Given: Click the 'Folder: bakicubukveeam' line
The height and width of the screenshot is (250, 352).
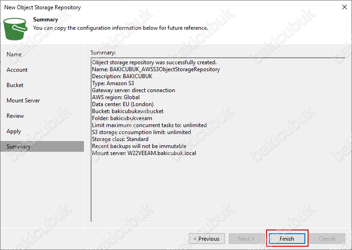Looking at the screenshot, I should (x=122, y=118).
